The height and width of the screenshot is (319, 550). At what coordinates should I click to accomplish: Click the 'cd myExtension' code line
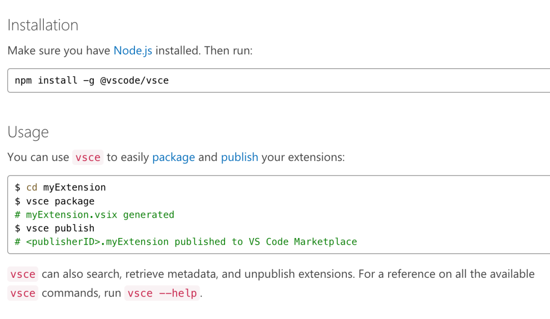point(60,188)
